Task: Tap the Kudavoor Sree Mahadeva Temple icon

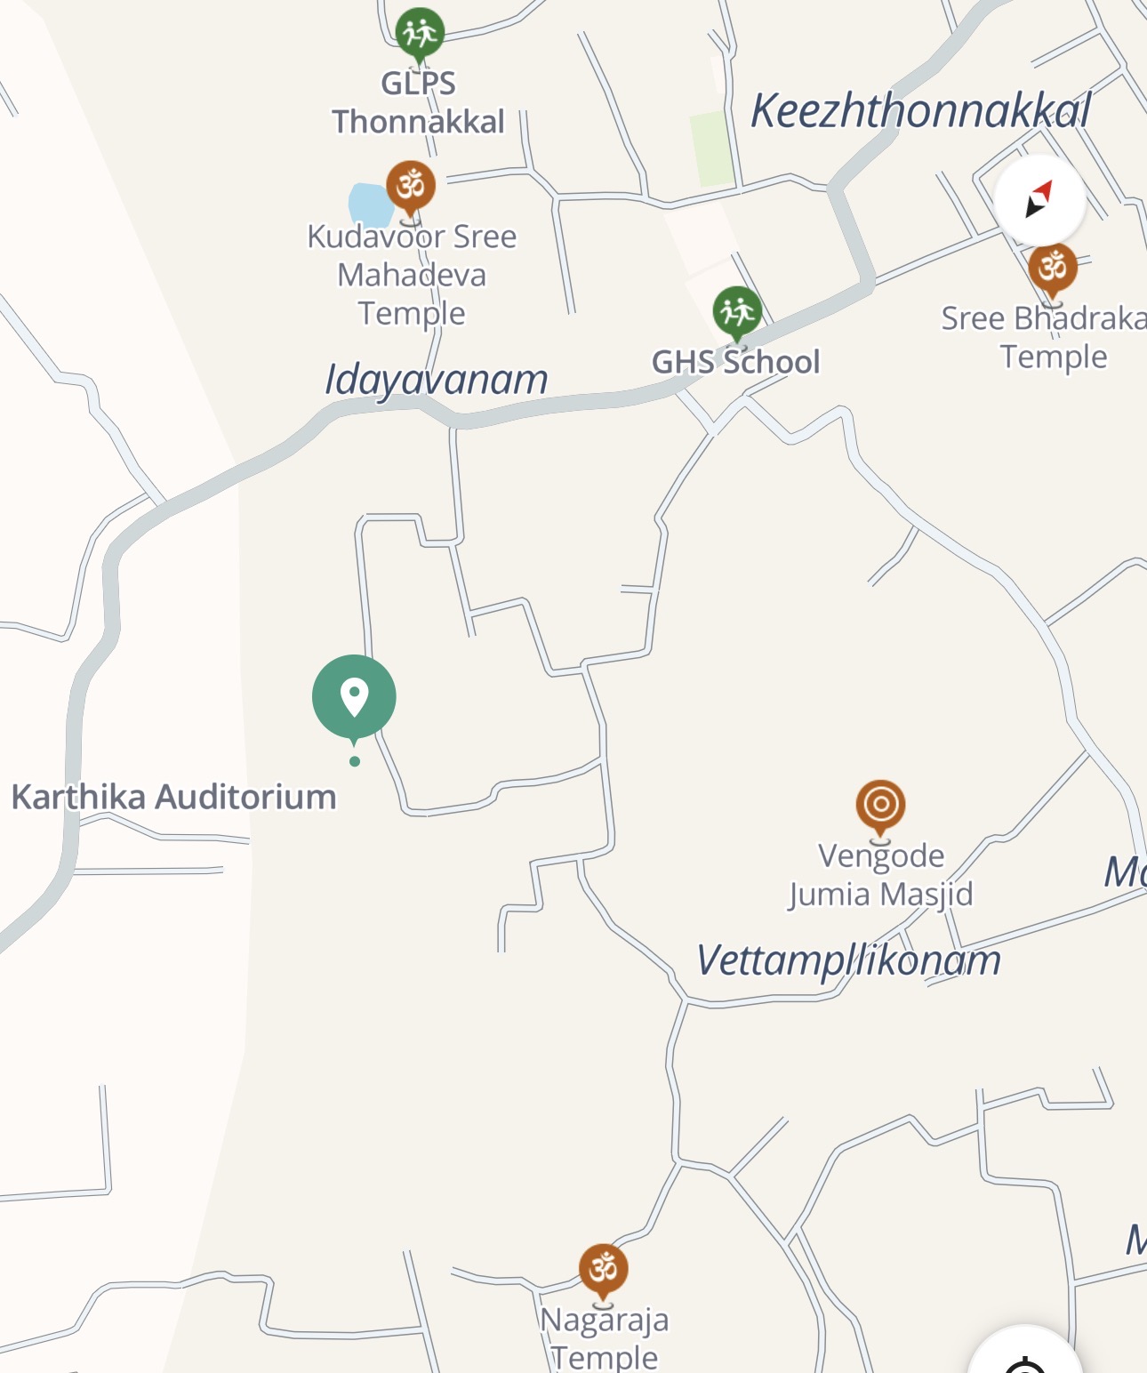Action: tap(410, 189)
